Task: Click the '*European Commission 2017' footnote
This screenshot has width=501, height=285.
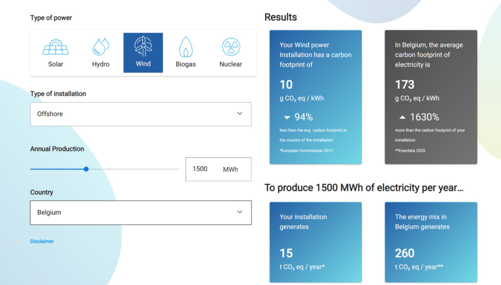Action: point(306,151)
